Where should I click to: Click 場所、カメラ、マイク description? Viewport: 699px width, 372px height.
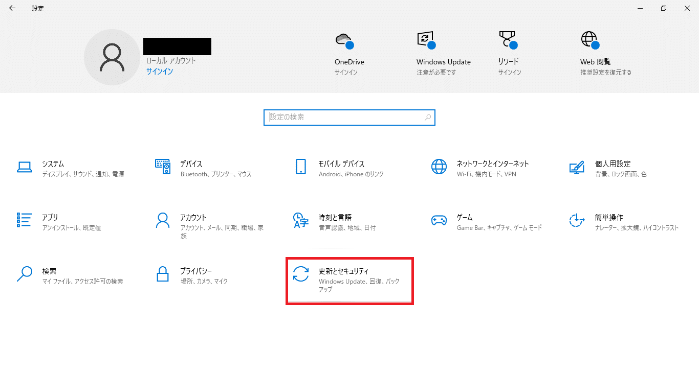[x=204, y=282]
